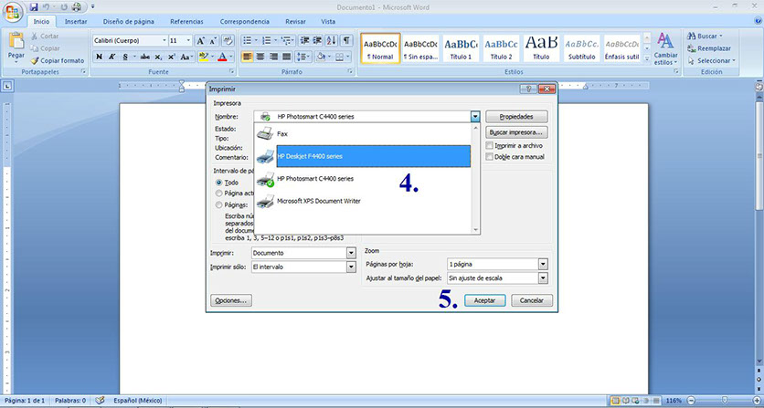Apply superscript x² formatting

coord(171,57)
